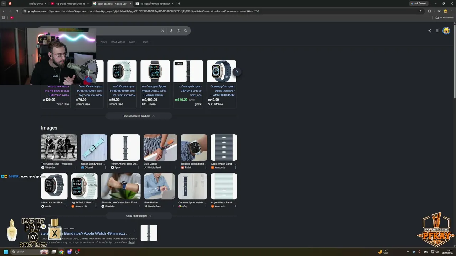Click the page vertical scrollbar
456x256 pixels.
click(454, 60)
